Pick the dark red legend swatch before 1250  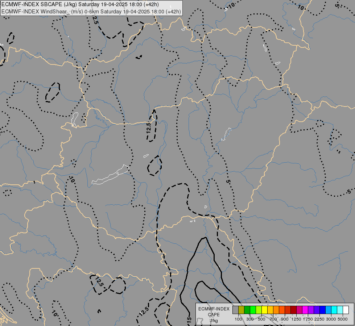(x=293, y=310)
